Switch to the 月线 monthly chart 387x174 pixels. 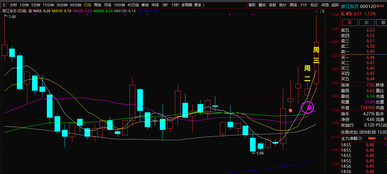click(x=108, y=5)
